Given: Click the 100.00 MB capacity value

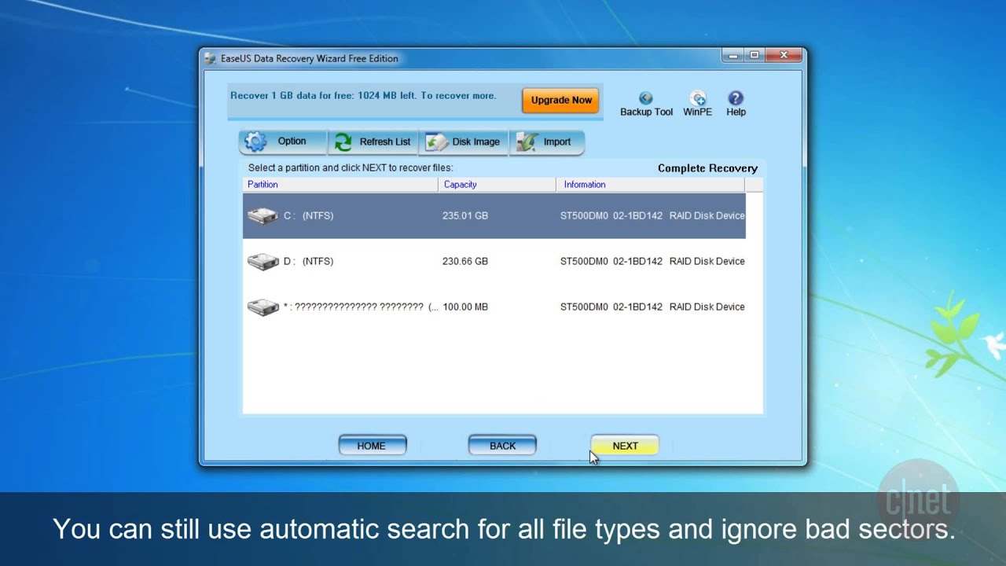Looking at the screenshot, I should [x=465, y=307].
